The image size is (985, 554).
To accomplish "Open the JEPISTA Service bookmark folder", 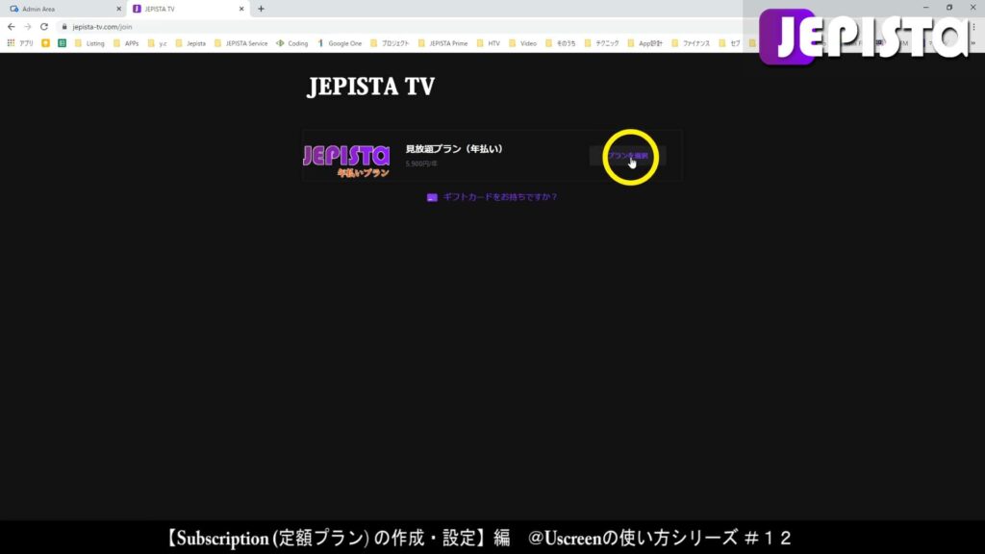I will coord(241,43).
